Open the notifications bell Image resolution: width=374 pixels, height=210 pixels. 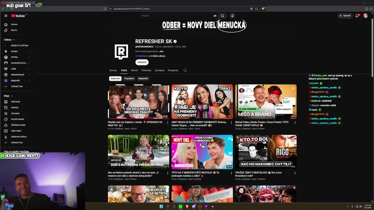point(357,16)
